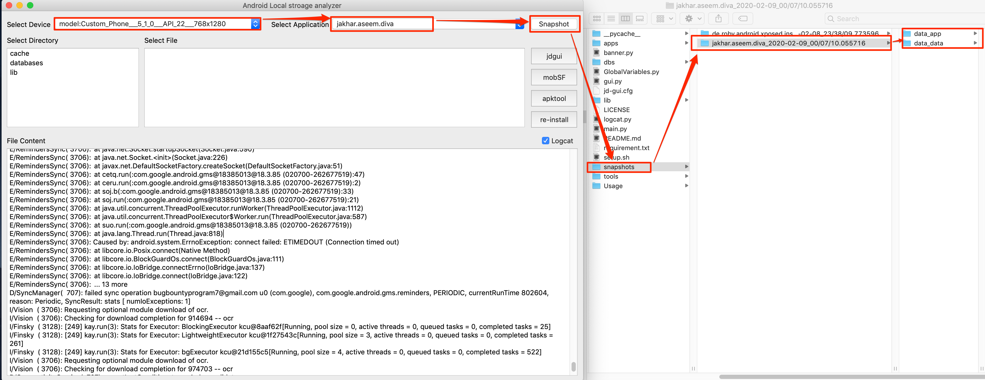Click the Finder edit tags icon
This screenshot has height=380, width=985.
[743, 18]
